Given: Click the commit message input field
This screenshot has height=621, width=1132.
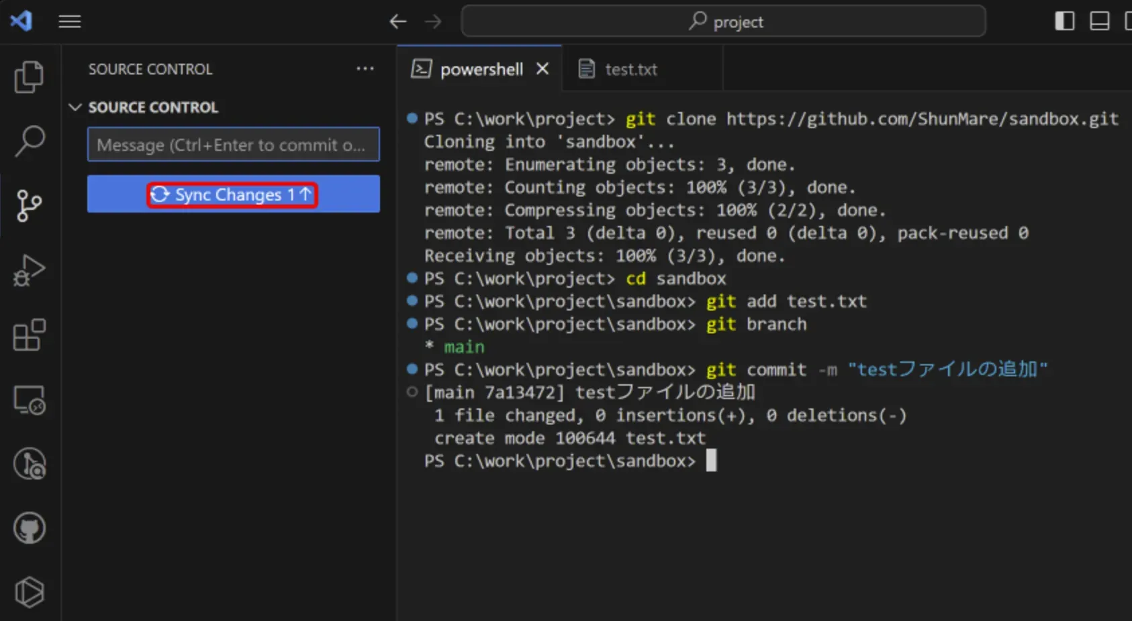Looking at the screenshot, I should 233,145.
